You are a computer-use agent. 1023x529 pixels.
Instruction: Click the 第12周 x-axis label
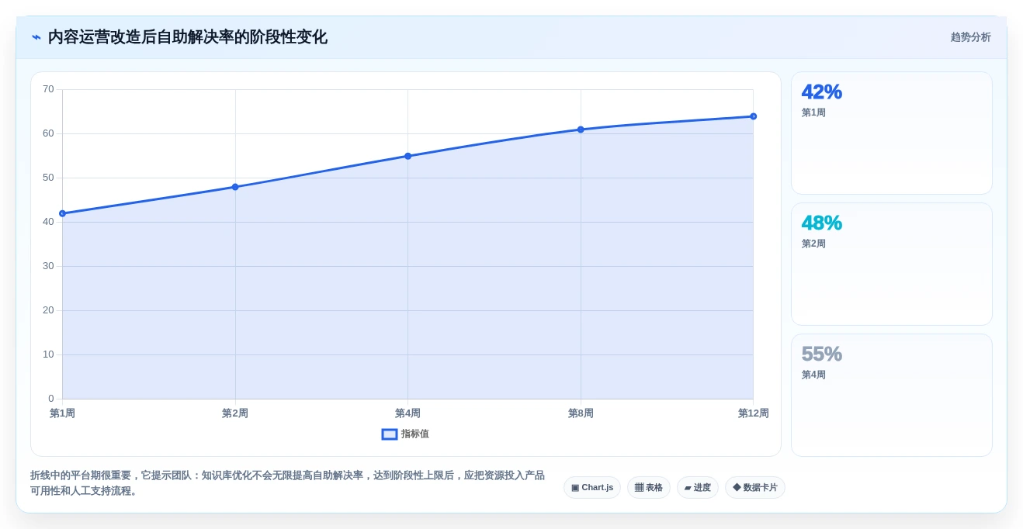[x=753, y=413]
